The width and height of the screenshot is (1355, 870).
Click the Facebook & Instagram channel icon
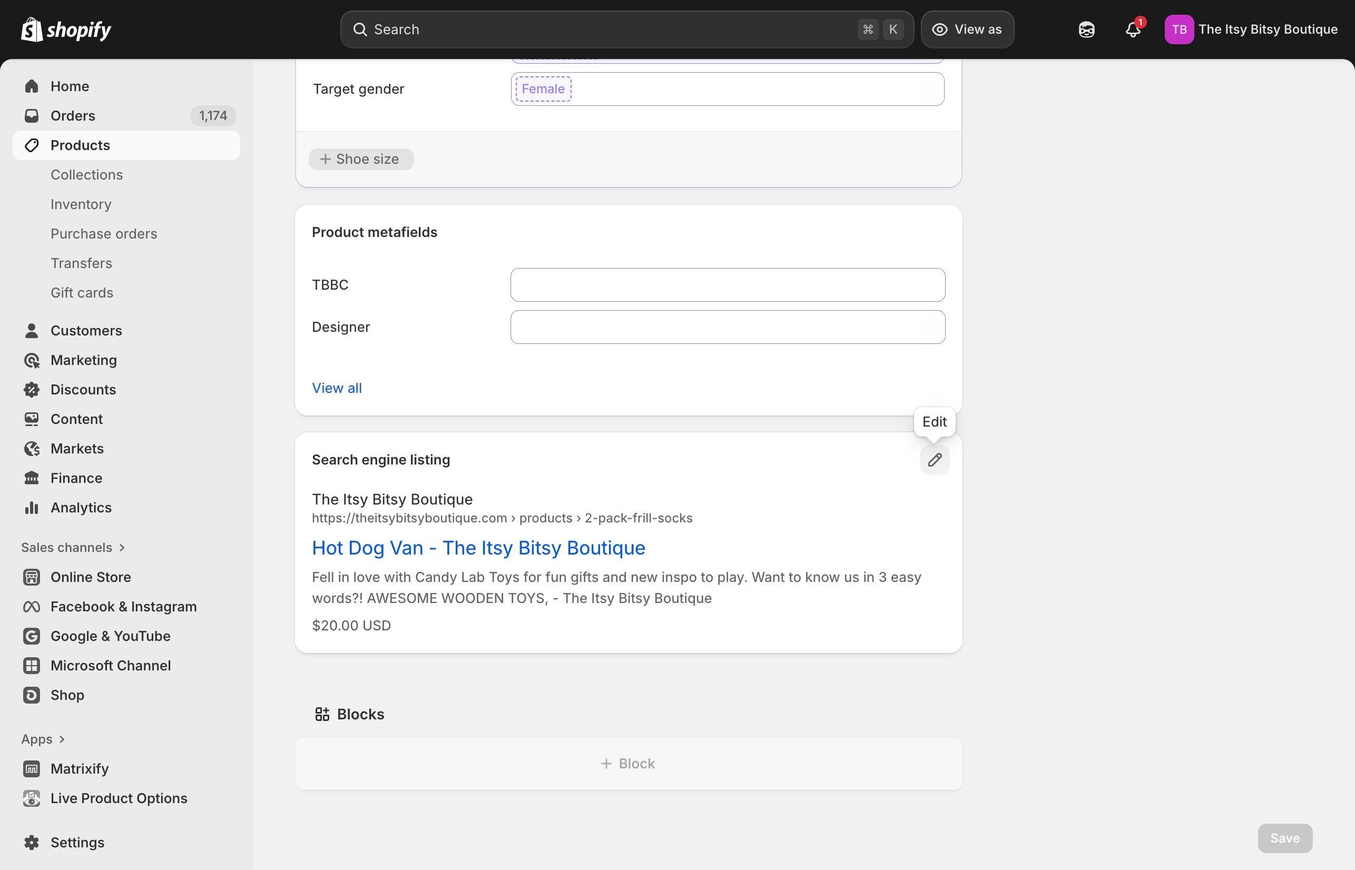32,606
